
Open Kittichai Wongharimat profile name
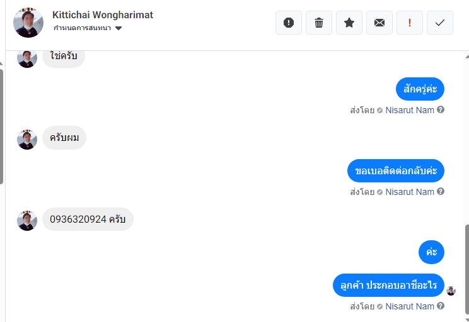[x=103, y=15]
